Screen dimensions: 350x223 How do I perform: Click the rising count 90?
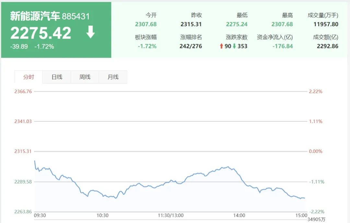tap(228, 46)
